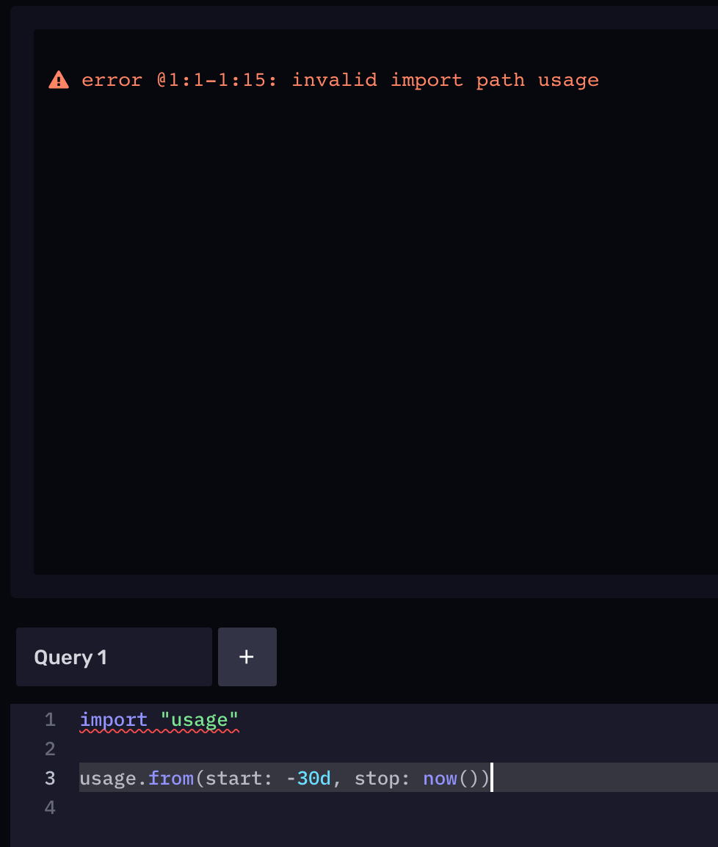Image resolution: width=718 pixels, height=847 pixels.
Task: Click inside the visualization results panel
Action: 367,330
